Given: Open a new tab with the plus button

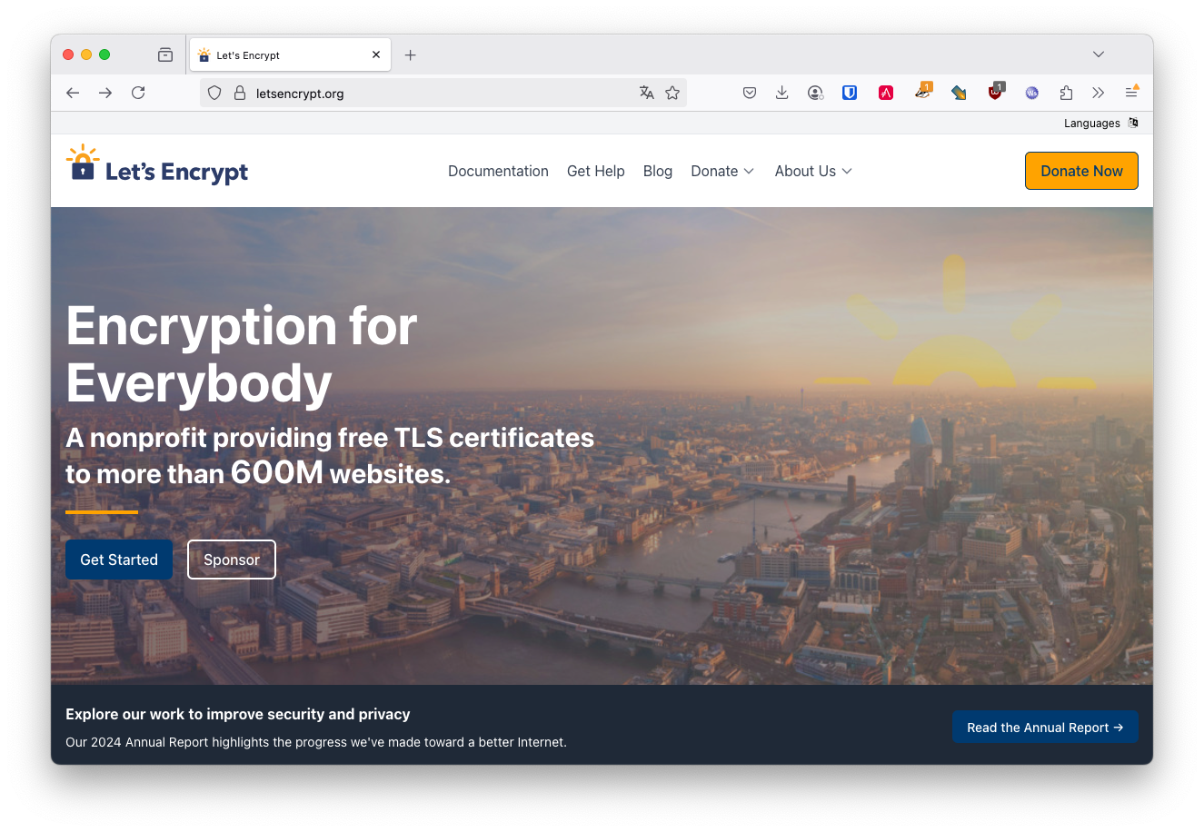Looking at the screenshot, I should (x=411, y=55).
